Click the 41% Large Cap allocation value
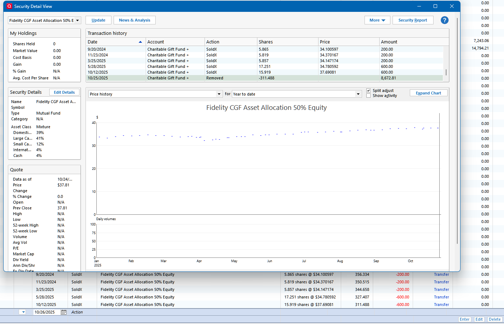504x325 pixels. (x=40, y=138)
